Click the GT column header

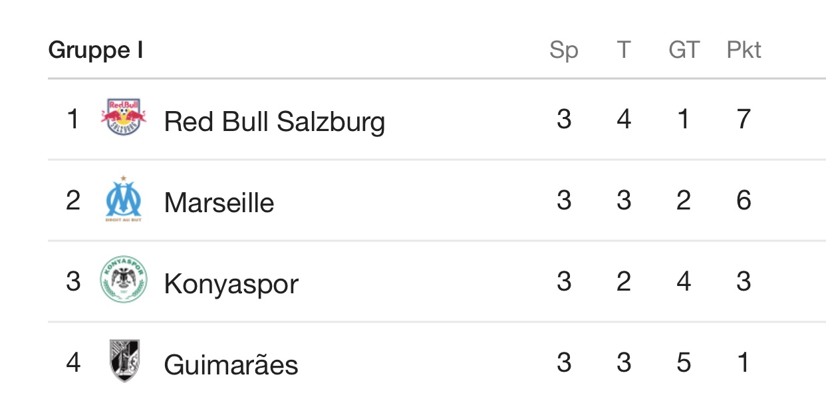[684, 50]
